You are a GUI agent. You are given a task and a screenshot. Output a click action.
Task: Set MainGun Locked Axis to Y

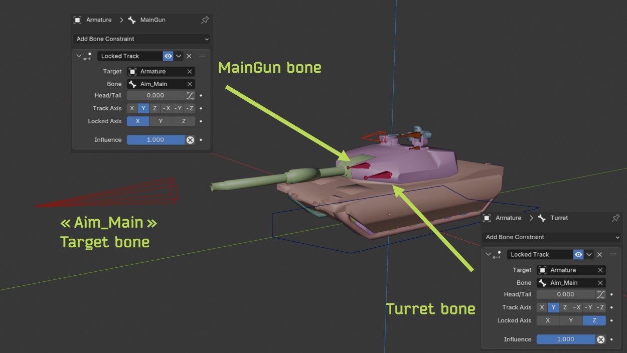coord(161,121)
